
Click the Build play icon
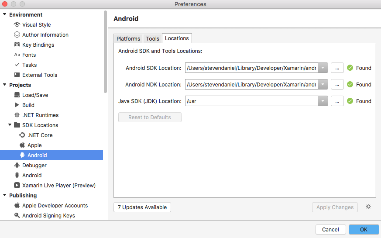coord(17,105)
